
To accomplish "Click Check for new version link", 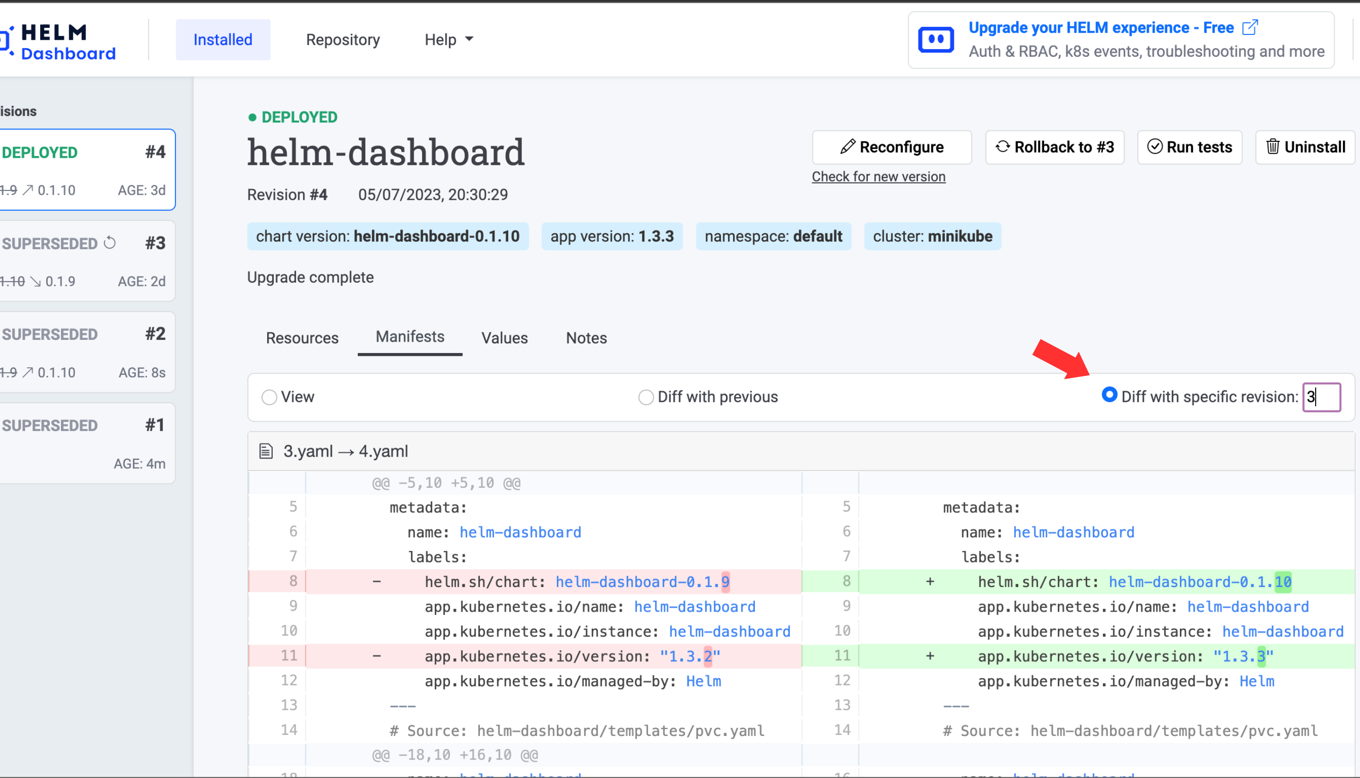I will tap(878, 177).
